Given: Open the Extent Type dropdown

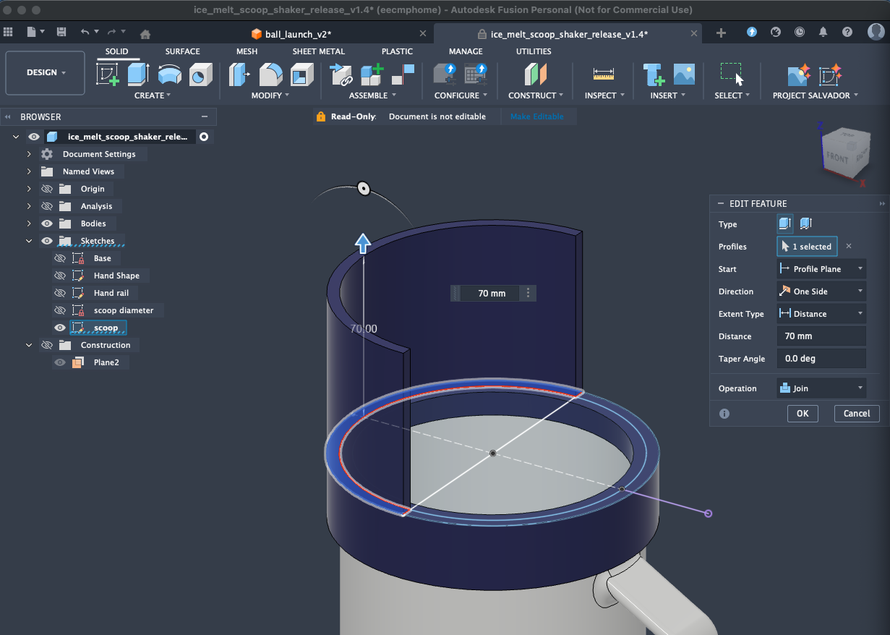Looking at the screenshot, I should (x=821, y=314).
